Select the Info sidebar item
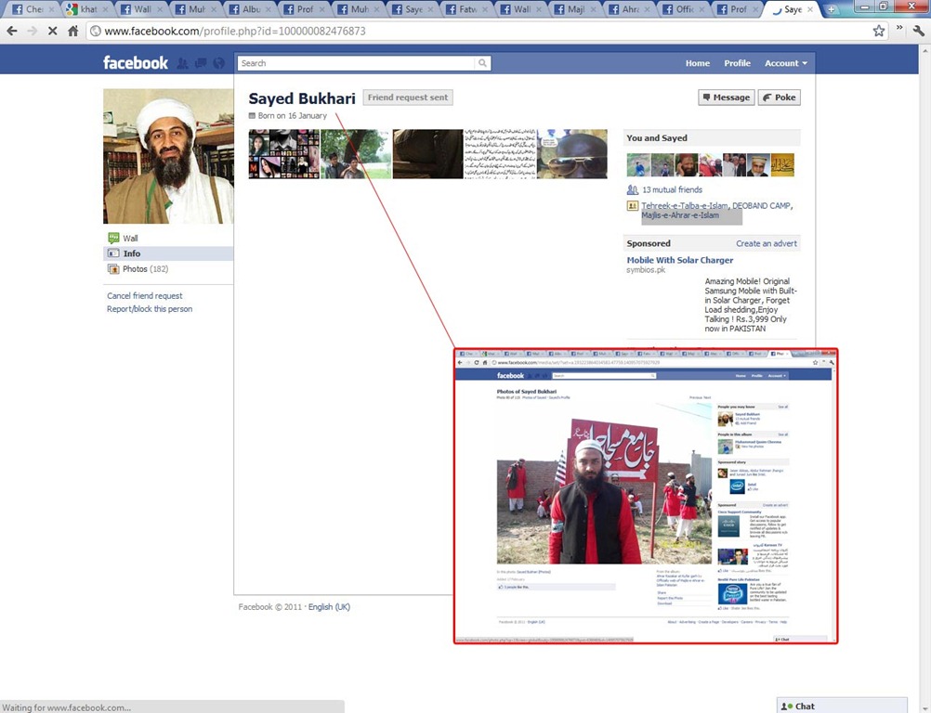This screenshot has height=713, width=931. point(132,253)
